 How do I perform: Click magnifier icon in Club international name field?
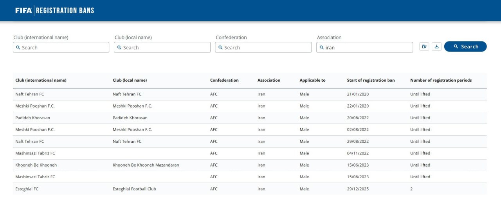(x=18, y=47)
